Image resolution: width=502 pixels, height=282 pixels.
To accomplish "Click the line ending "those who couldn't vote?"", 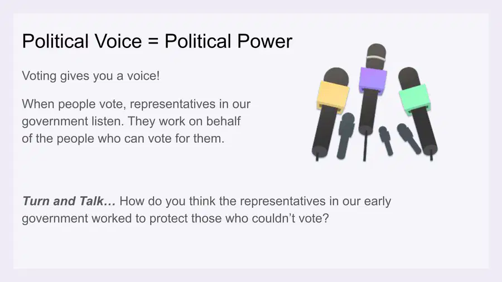I will [175, 218].
